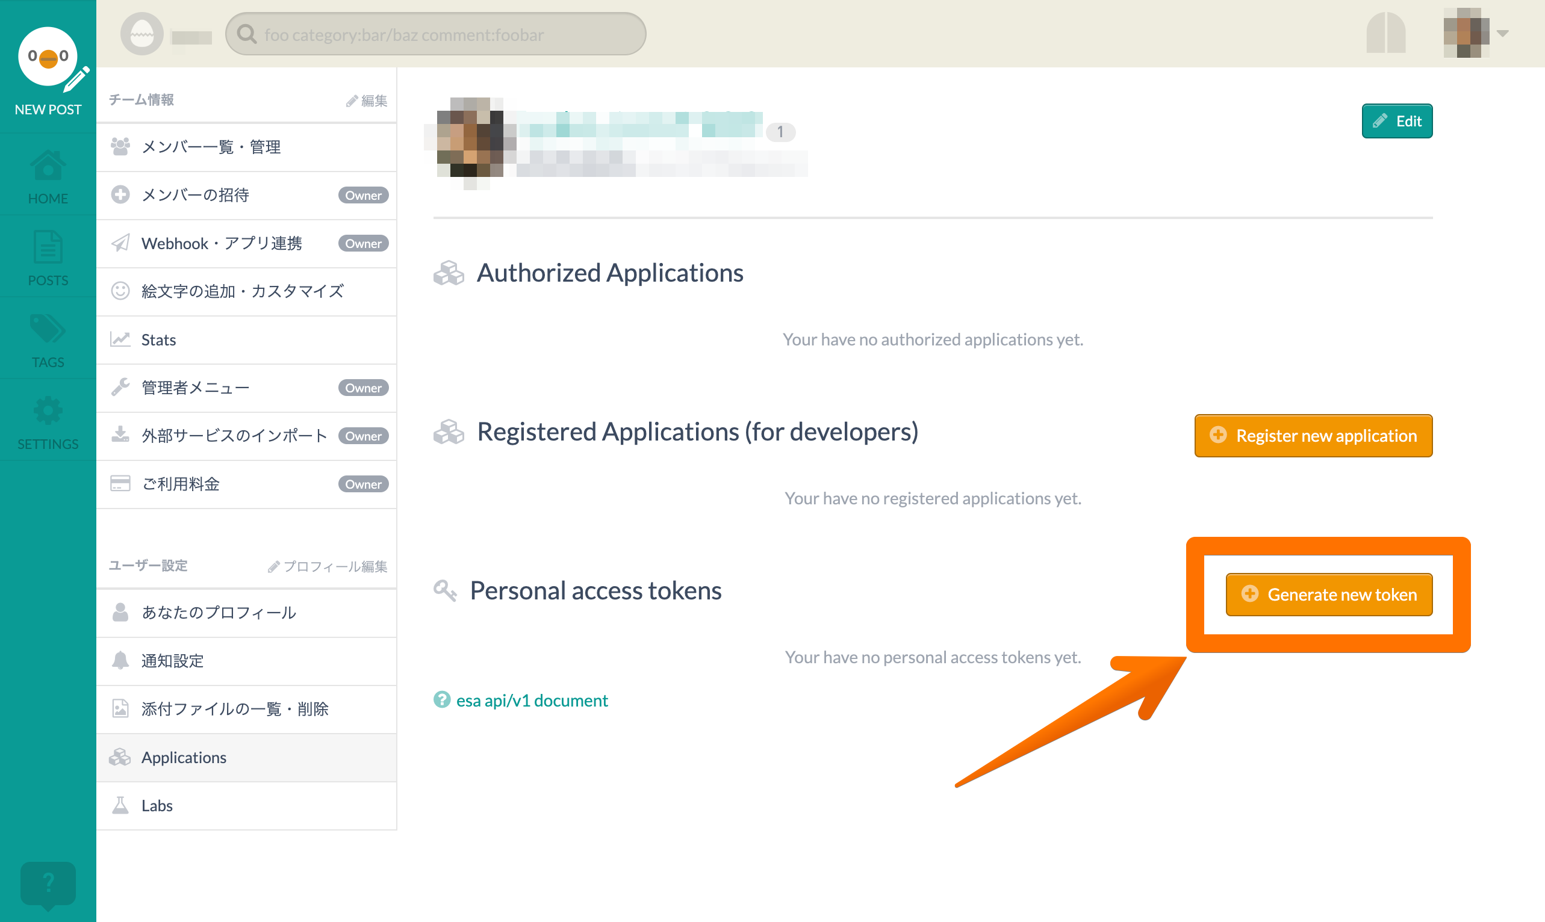Open Webhook・アプリ連携 menu item

[222, 244]
